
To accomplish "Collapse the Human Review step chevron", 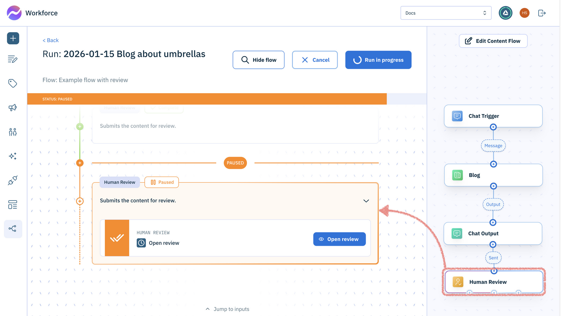I will point(366,201).
